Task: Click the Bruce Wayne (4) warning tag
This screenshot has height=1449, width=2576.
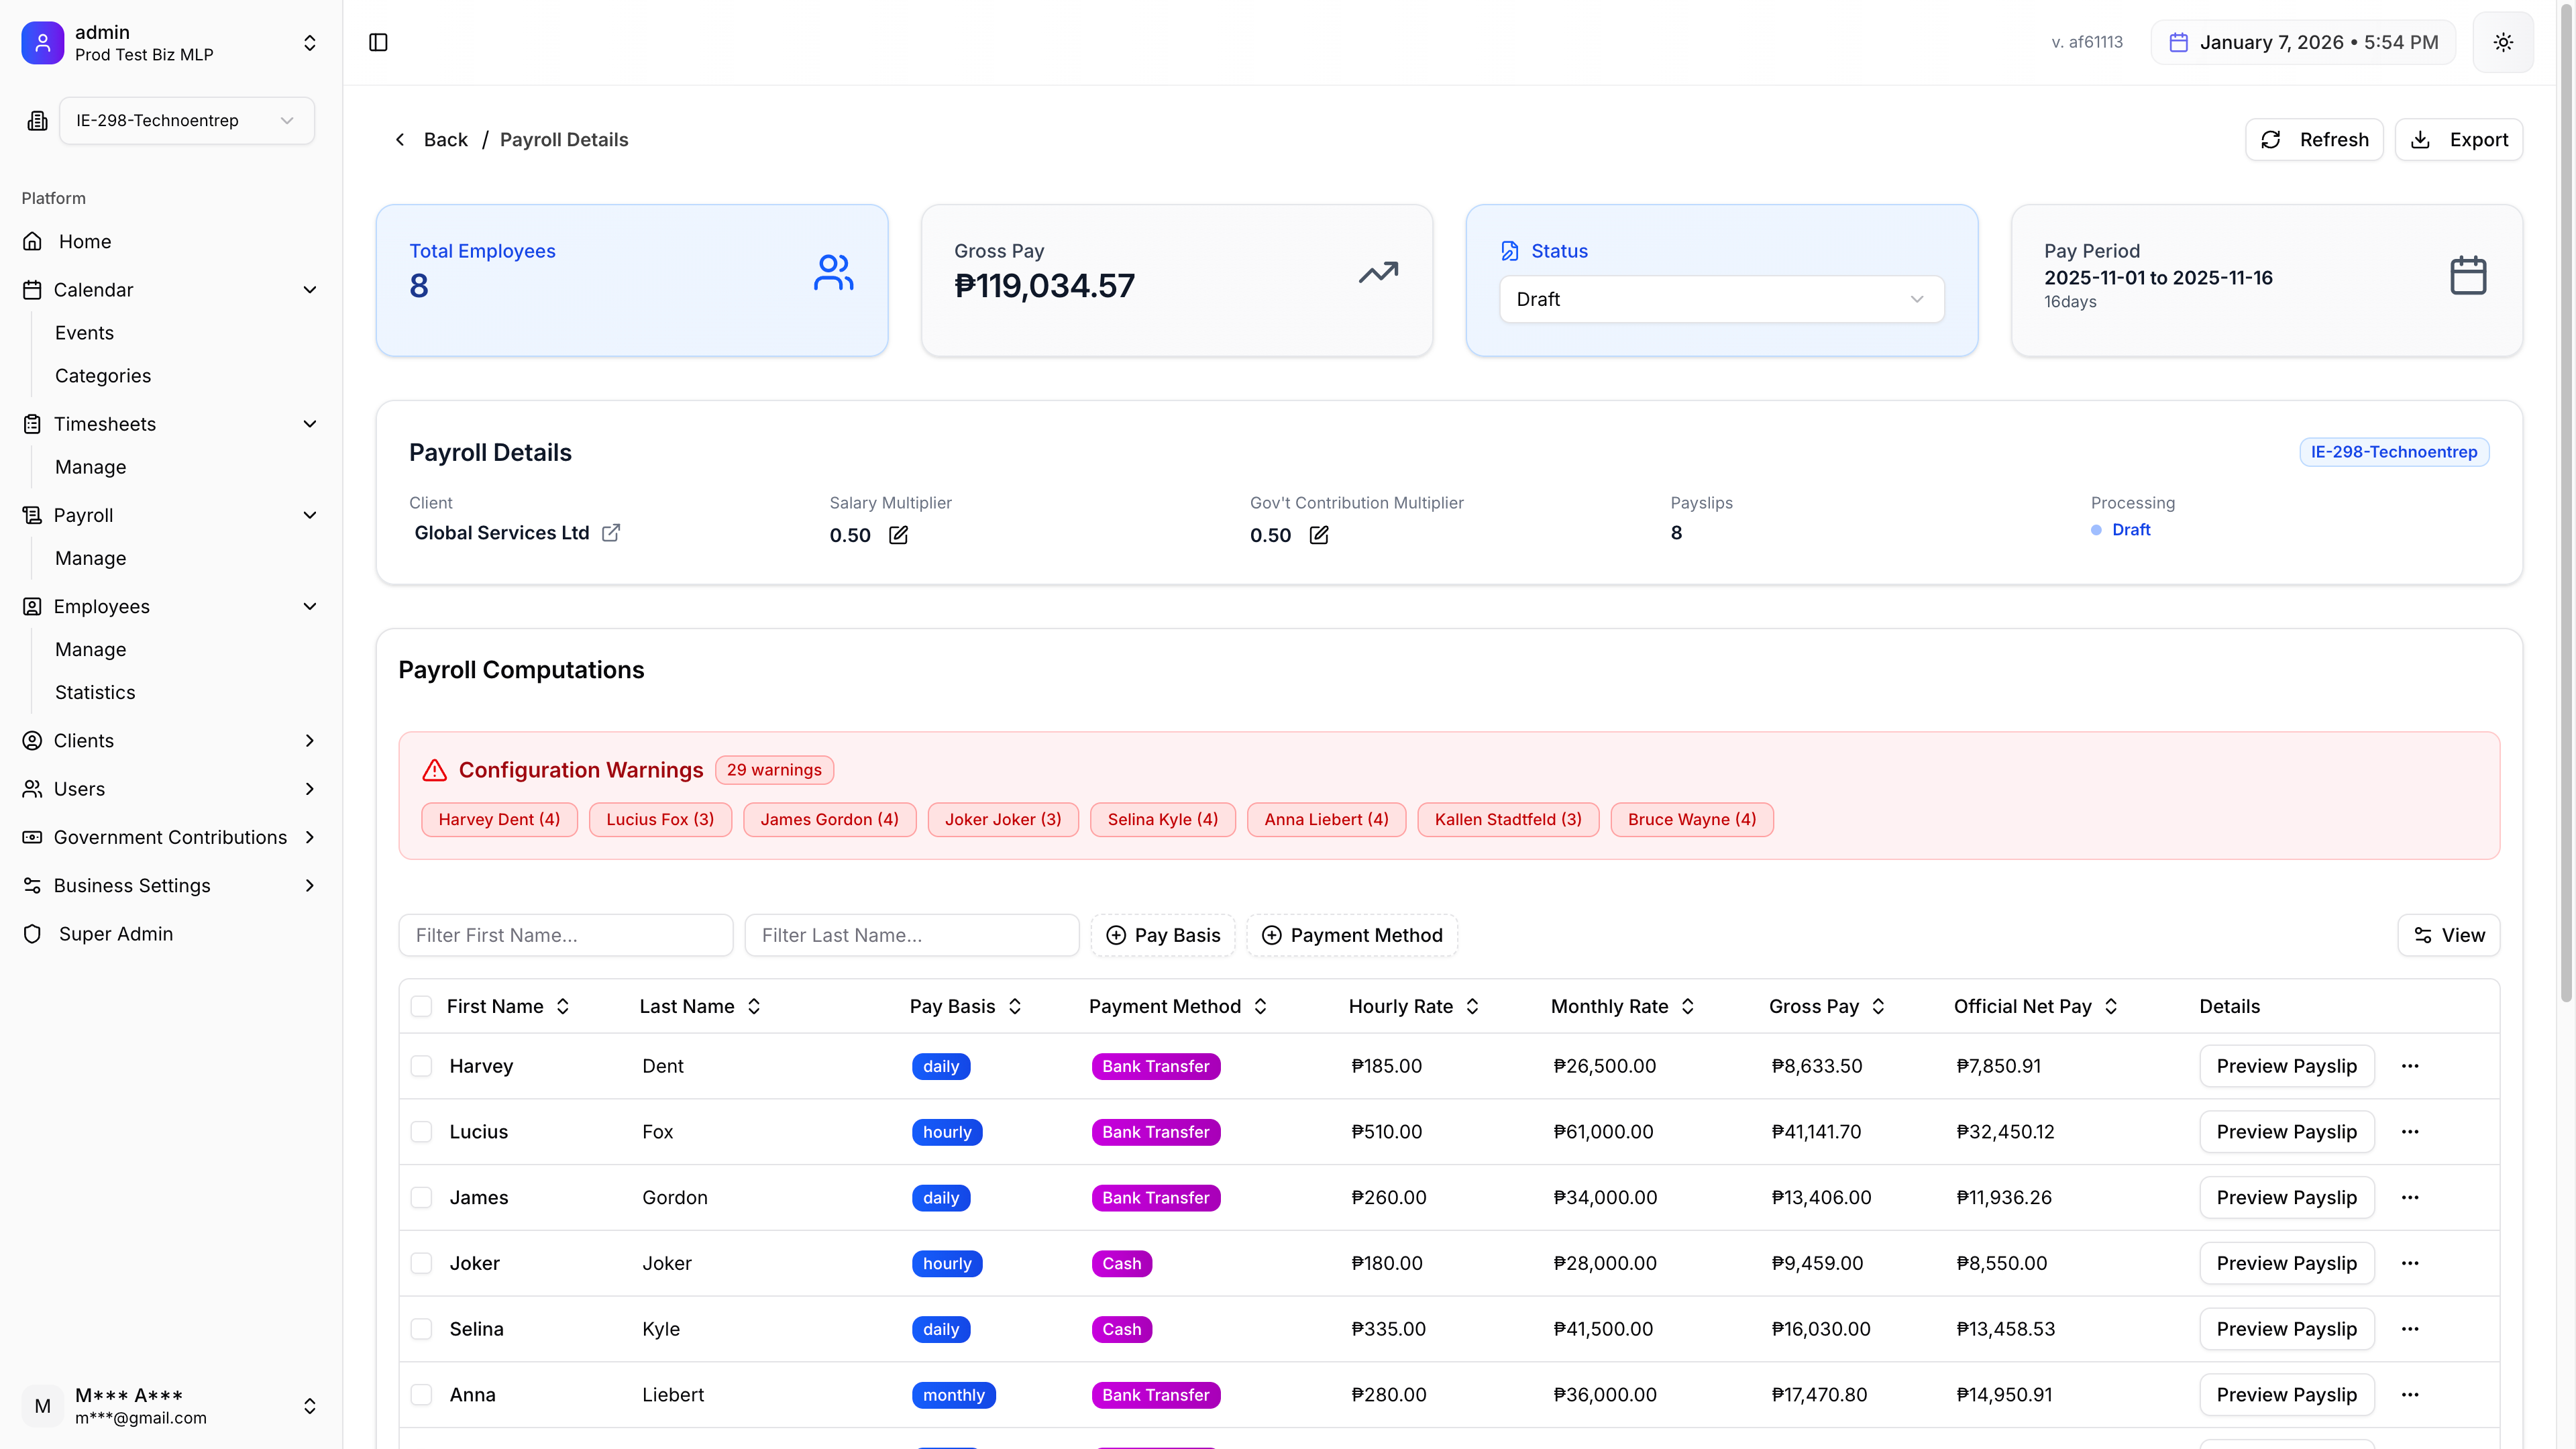Action: click(x=1691, y=819)
